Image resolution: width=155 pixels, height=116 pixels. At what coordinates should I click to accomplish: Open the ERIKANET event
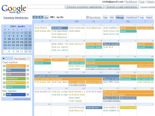(60, 28)
